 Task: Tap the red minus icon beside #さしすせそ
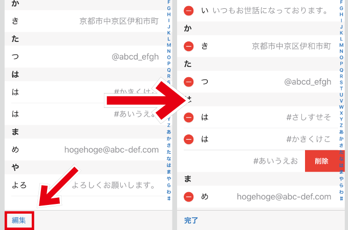coord(189,117)
